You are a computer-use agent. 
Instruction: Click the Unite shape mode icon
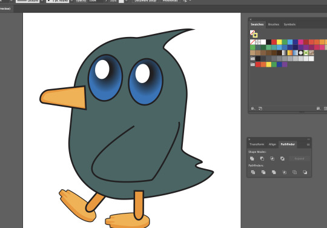(x=252, y=158)
